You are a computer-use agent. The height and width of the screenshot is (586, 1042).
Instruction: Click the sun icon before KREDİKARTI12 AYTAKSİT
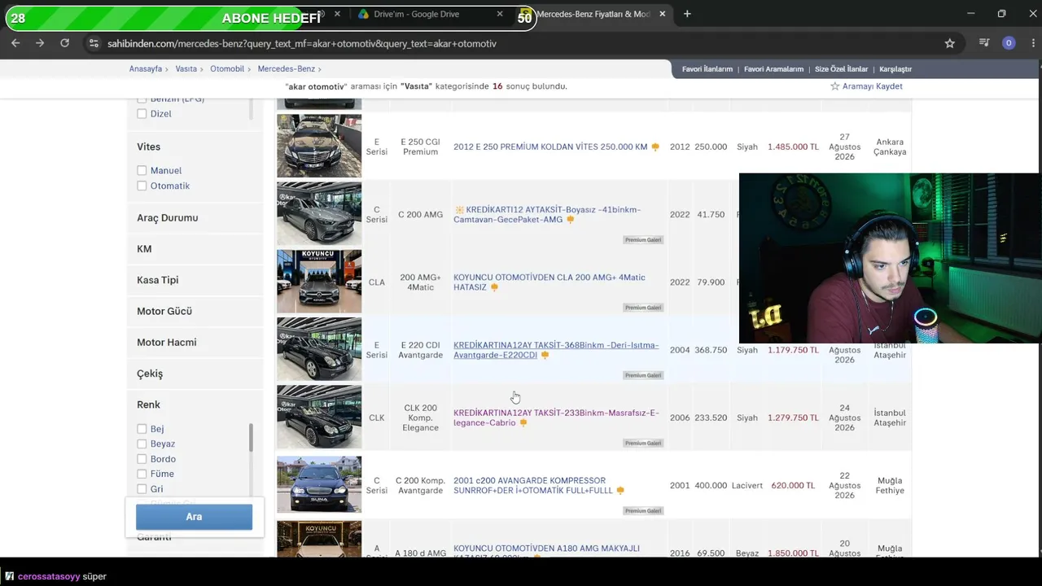[x=459, y=210]
